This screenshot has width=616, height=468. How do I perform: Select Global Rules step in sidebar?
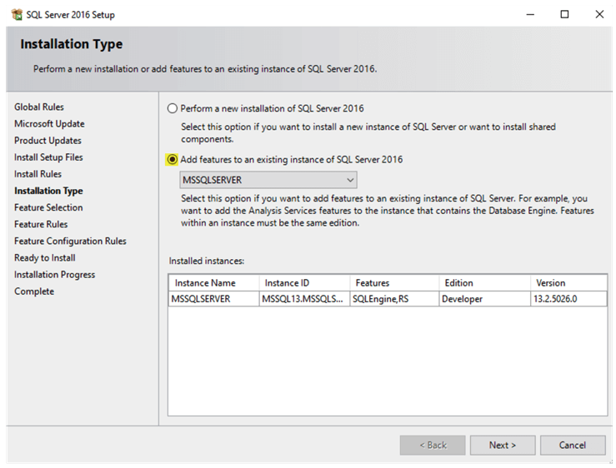(39, 107)
